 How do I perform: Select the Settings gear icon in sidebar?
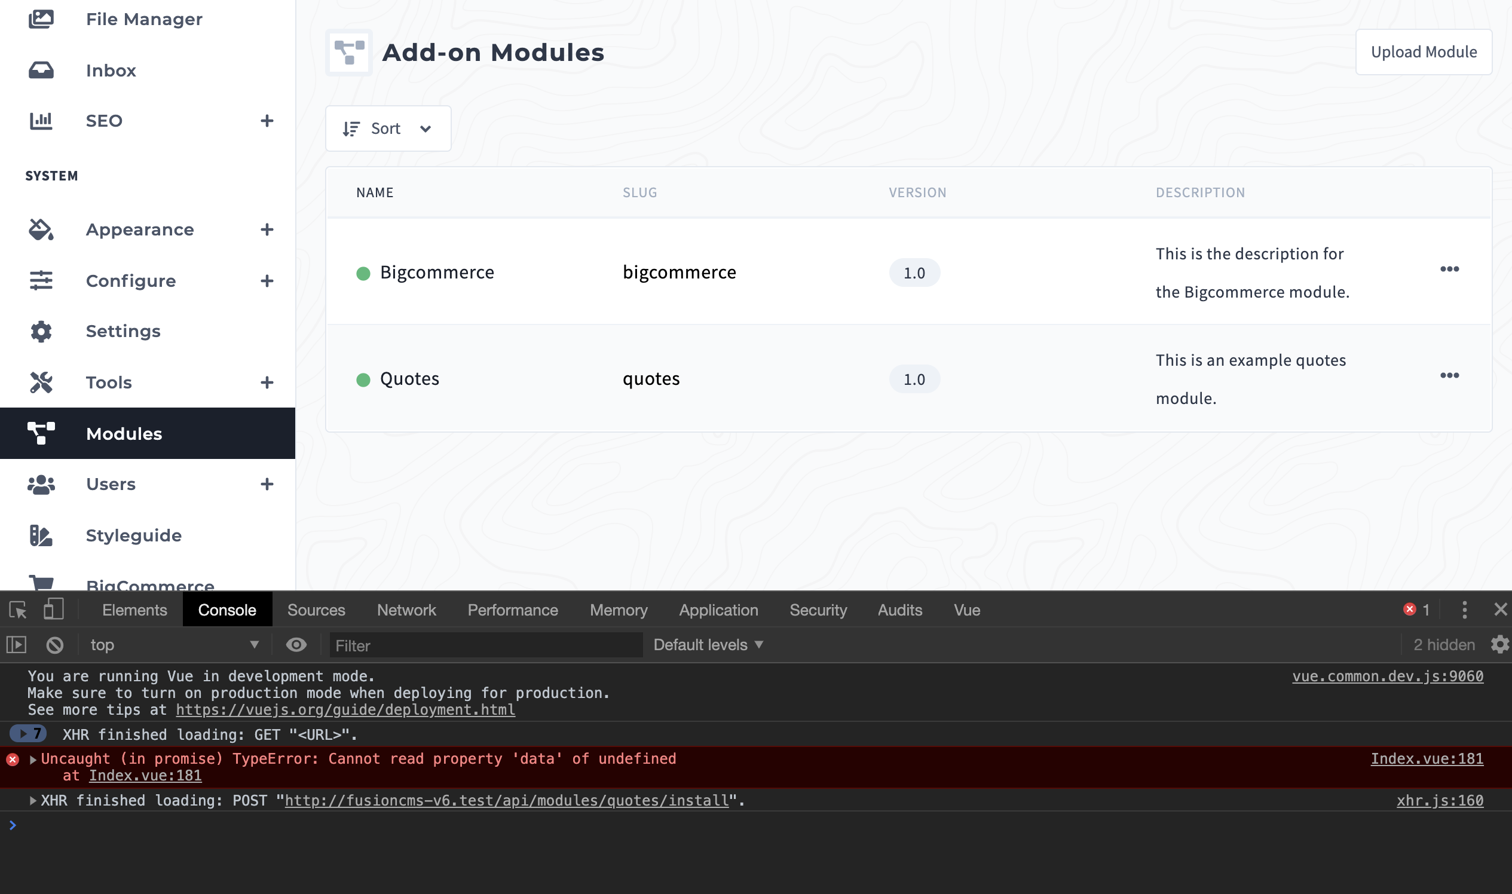pyautogui.click(x=41, y=330)
